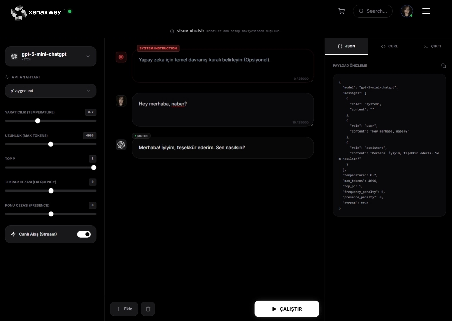Click the user avatar beside the message
The width and height of the screenshot is (452, 321).
click(121, 101)
